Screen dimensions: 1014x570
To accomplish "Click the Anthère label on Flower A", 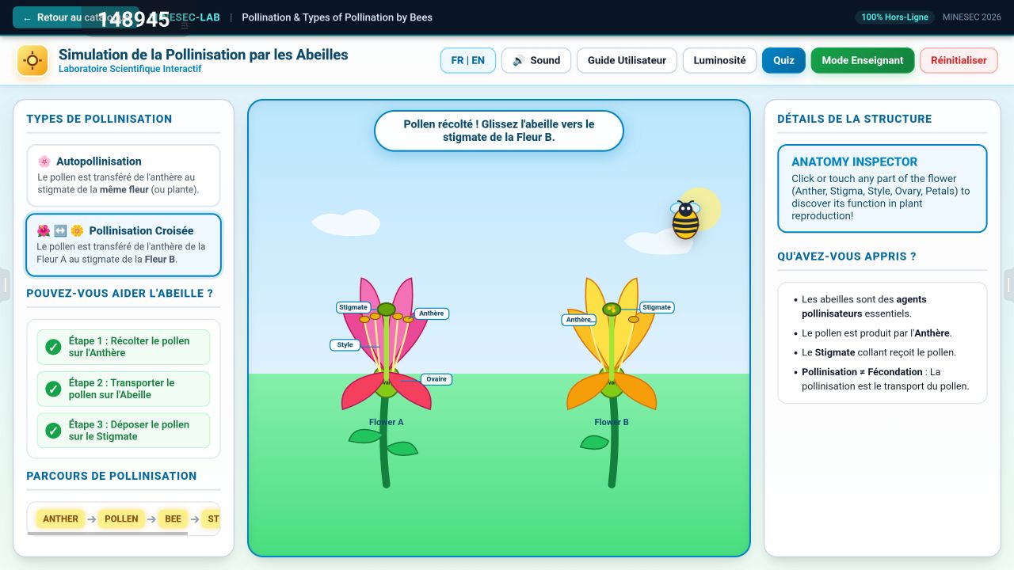I will (x=432, y=313).
